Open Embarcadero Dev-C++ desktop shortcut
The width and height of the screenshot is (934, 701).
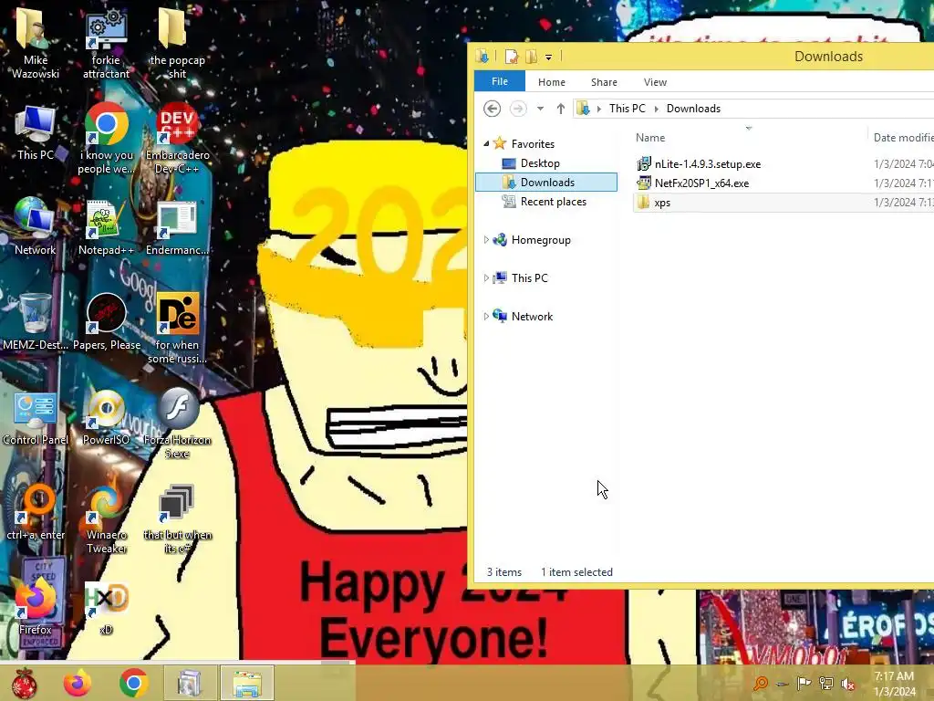177,139
